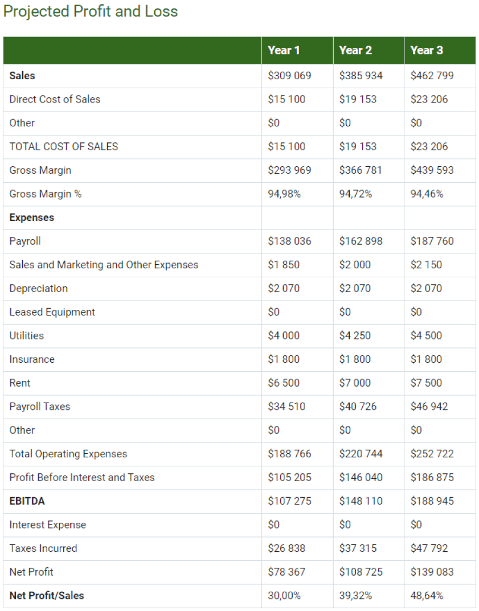Select the EBITDA row label
Viewport: 479px width, 611px height.
click(x=27, y=501)
